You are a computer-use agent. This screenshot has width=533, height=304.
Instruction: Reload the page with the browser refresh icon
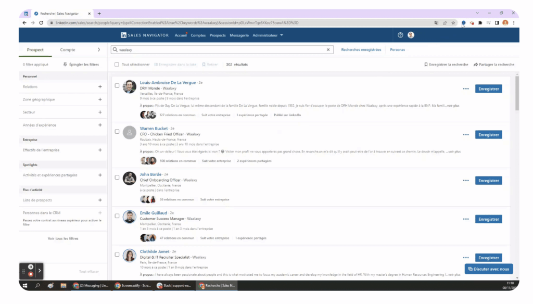tap(41, 23)
